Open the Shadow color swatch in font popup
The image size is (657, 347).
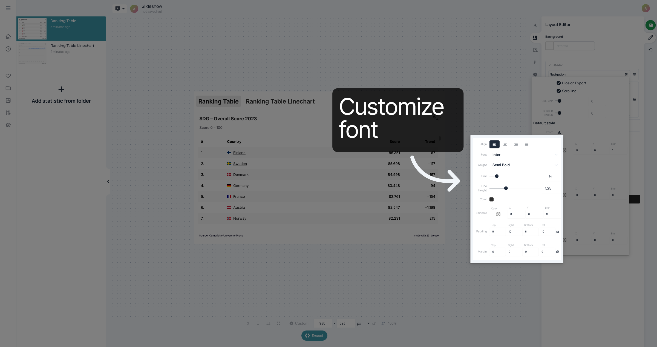coord(498,214)
